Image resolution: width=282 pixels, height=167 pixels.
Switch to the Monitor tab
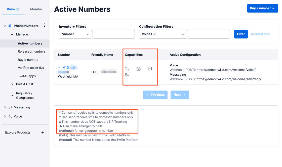point(36,9)
